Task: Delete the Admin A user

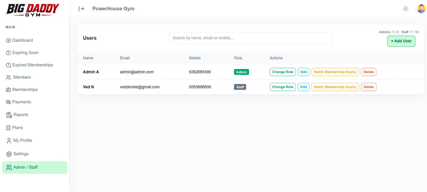Action: [369, 72]
